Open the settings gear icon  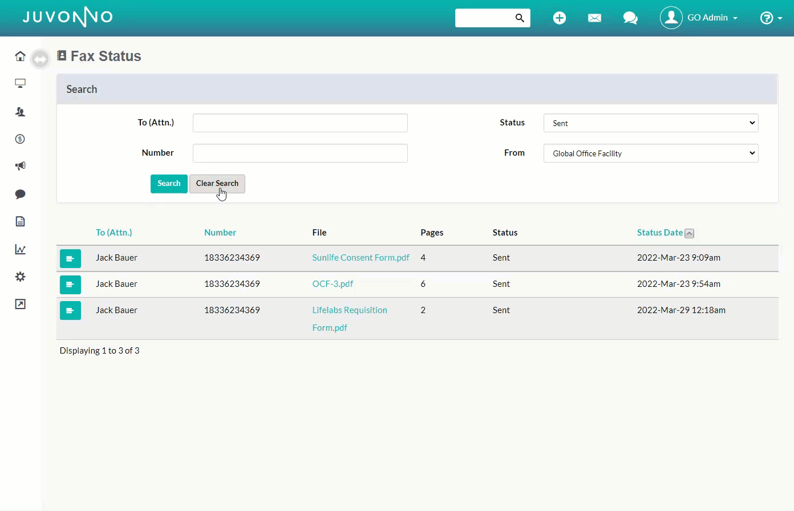20,277
